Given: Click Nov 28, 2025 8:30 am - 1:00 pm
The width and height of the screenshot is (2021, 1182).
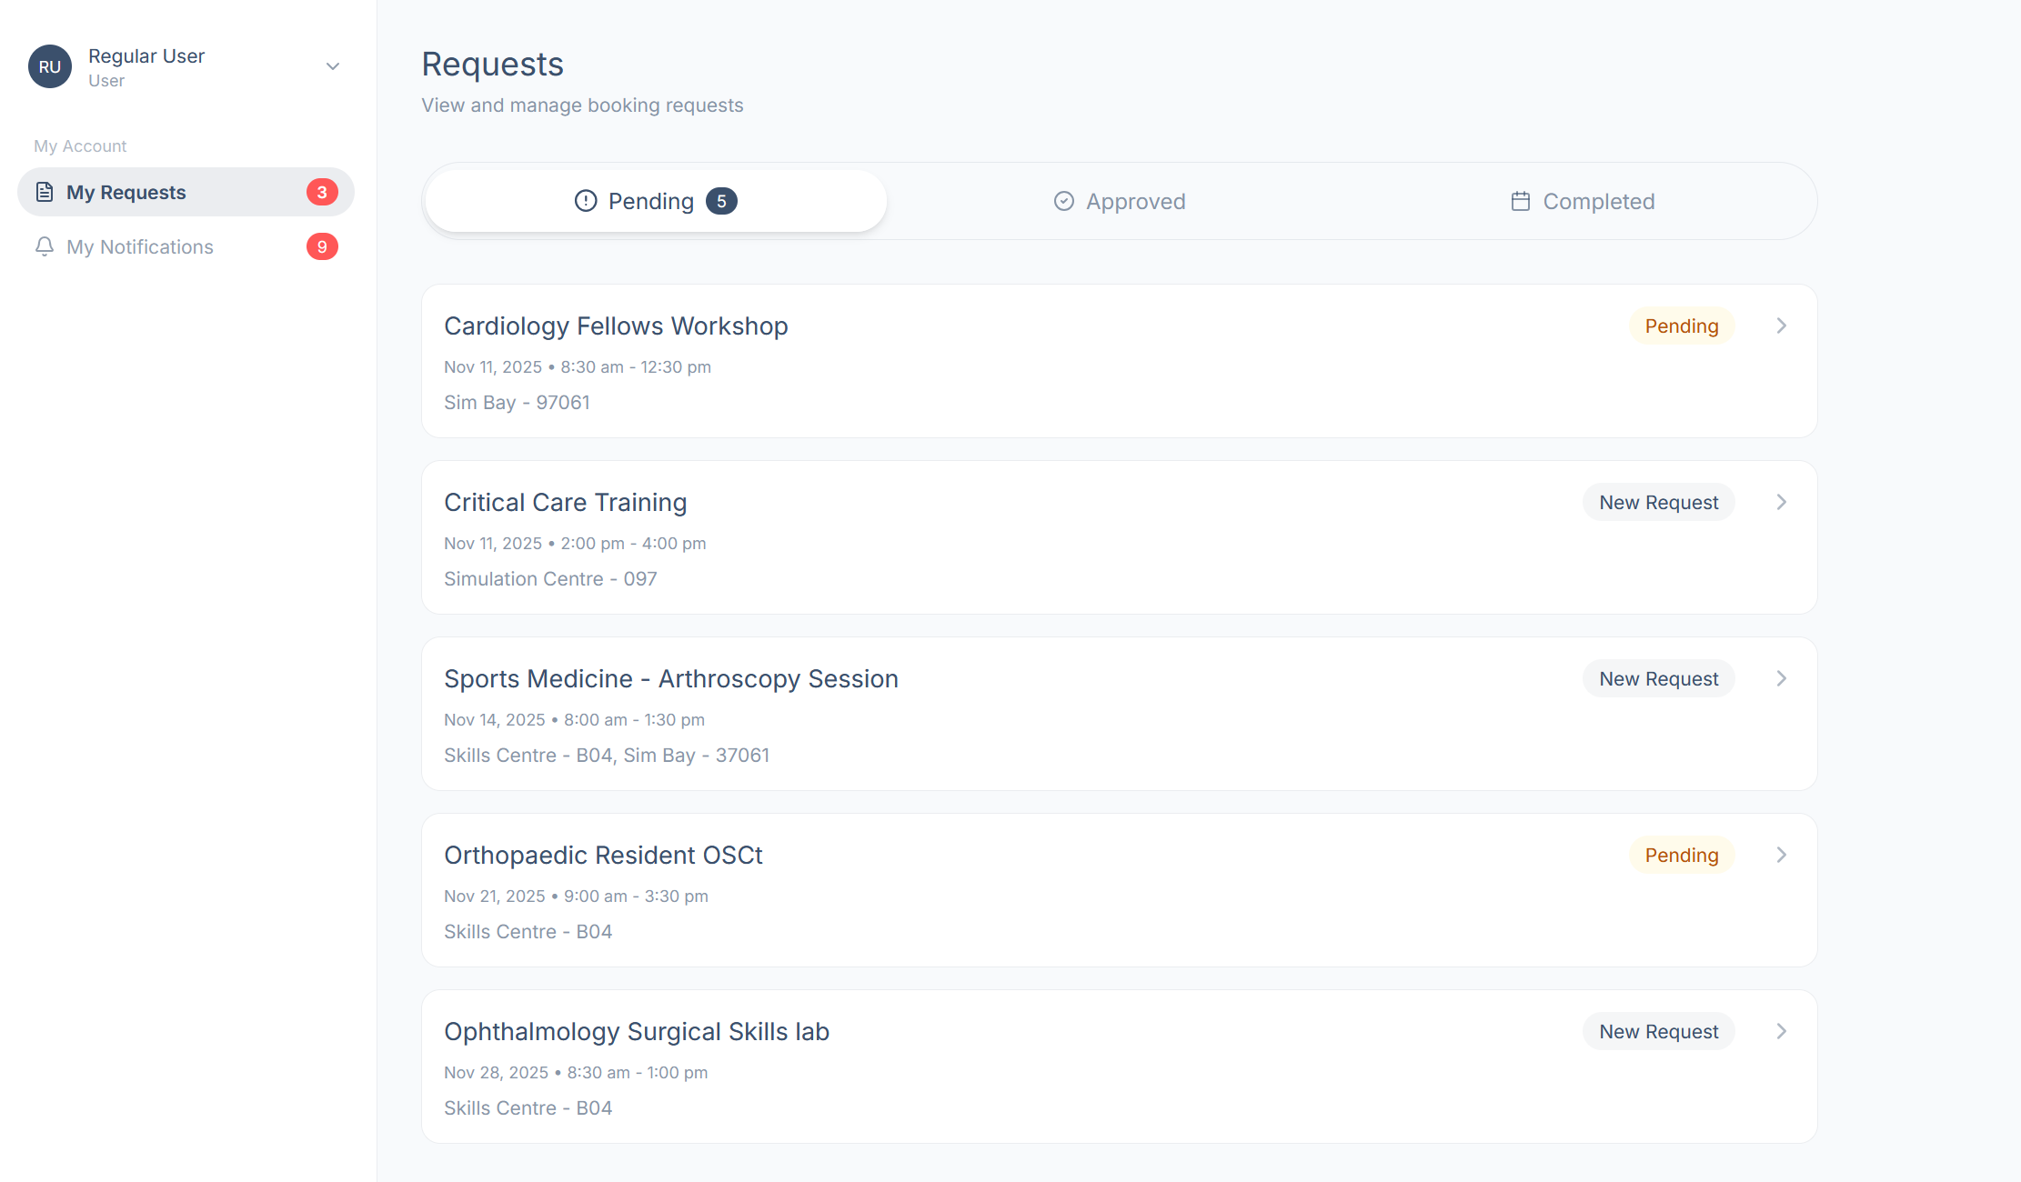Looking at the screenshot, I should tap(576, 1072).
